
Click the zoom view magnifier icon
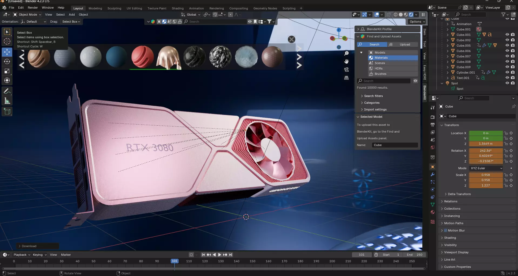(346, 53)
